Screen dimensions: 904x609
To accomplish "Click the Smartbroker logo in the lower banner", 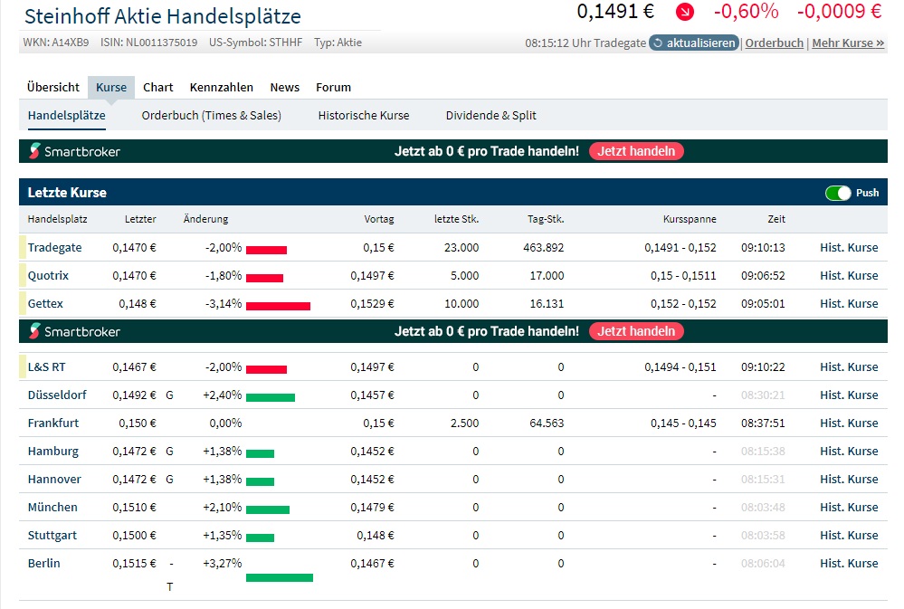I will [x=74, y=331].
